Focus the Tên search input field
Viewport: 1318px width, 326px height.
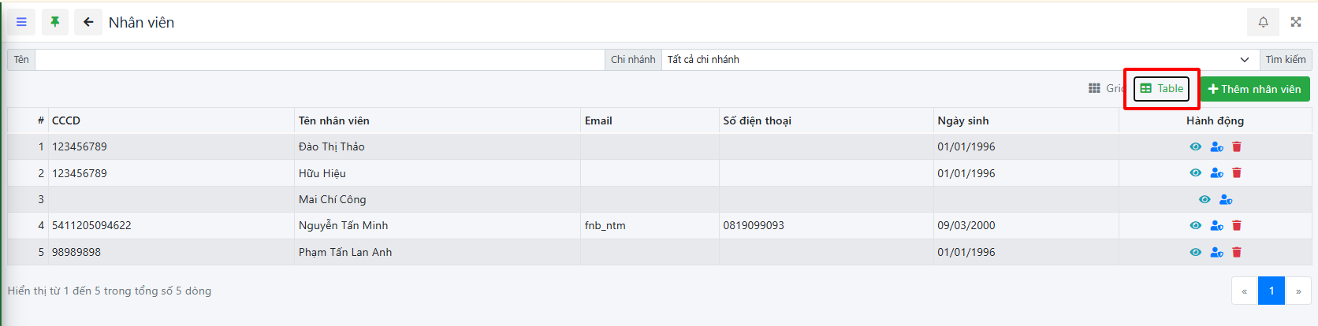319,60
